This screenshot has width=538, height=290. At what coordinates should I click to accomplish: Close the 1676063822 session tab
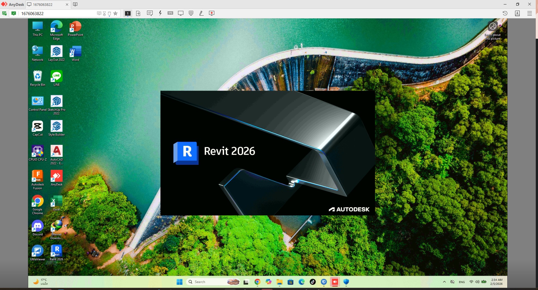click(67, 4)
